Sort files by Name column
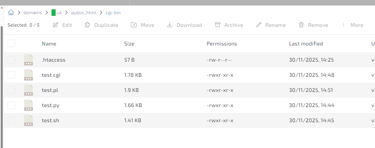The width and height of the screenshot is (375, 148). (49, 44)
